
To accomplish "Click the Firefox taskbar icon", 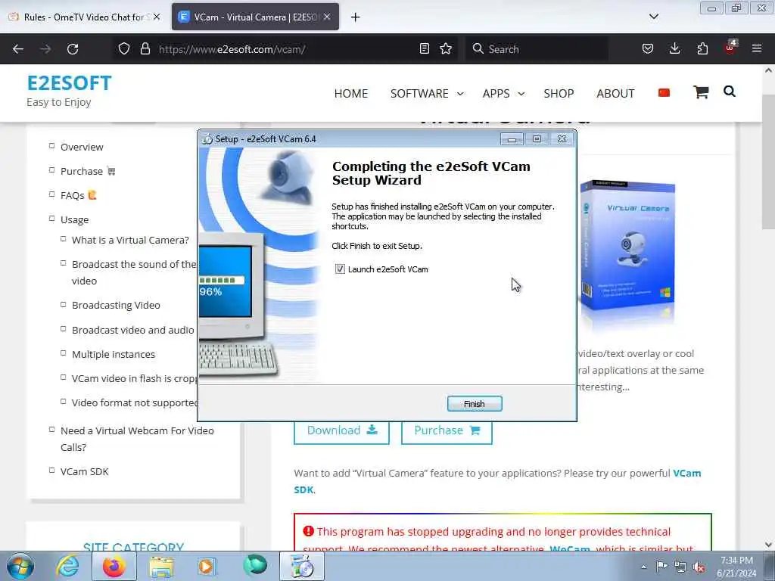I will pos(114,566).
